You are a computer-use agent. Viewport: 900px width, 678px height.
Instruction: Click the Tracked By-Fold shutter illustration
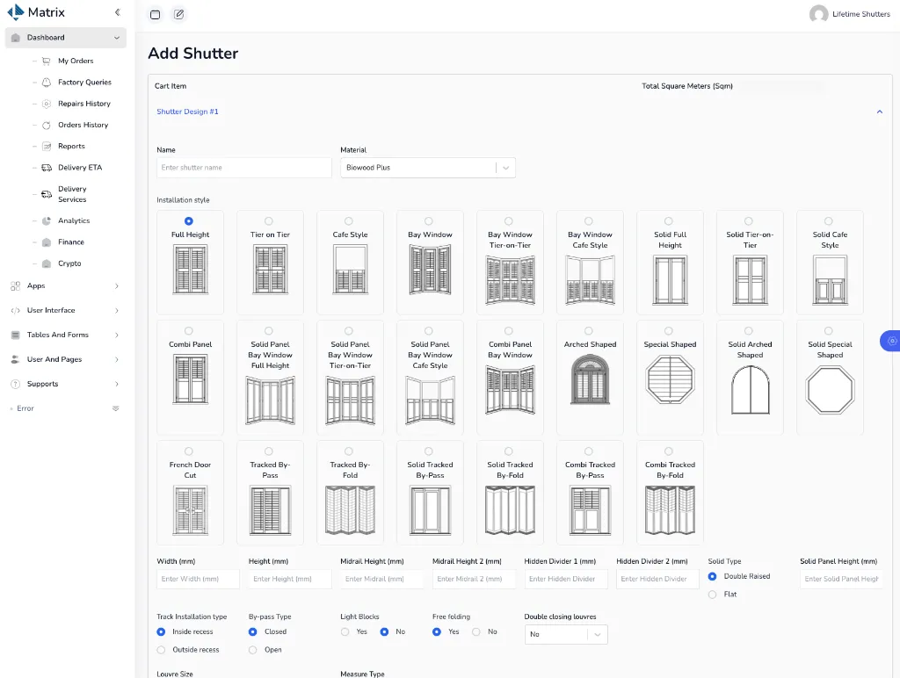click(350, 510)
